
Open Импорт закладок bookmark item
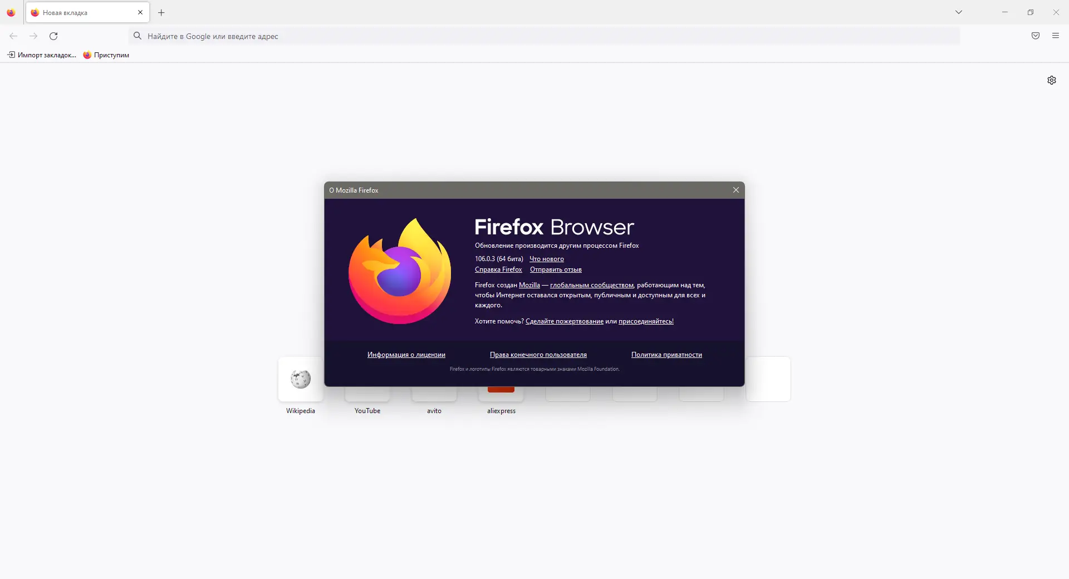(x=42, y=55)
